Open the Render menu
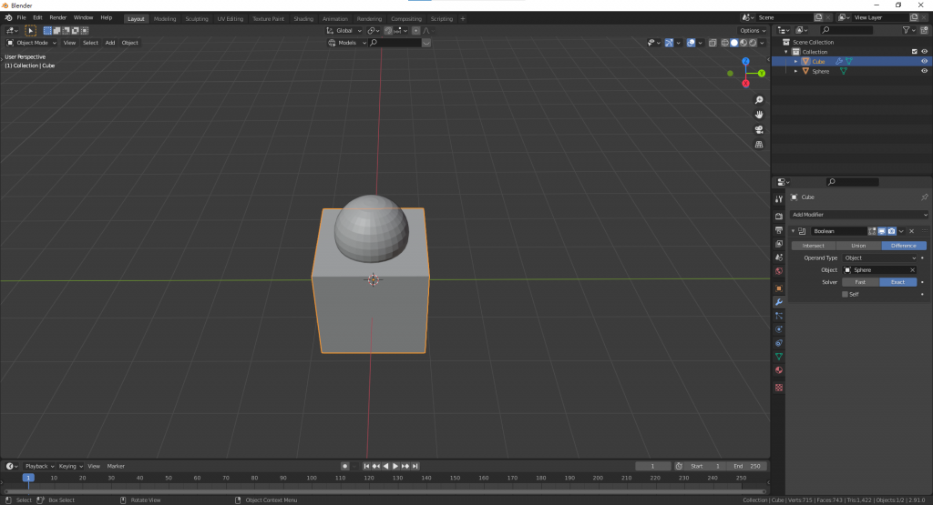The height and width of the screenshot is (505, 933). click(58, 17)
